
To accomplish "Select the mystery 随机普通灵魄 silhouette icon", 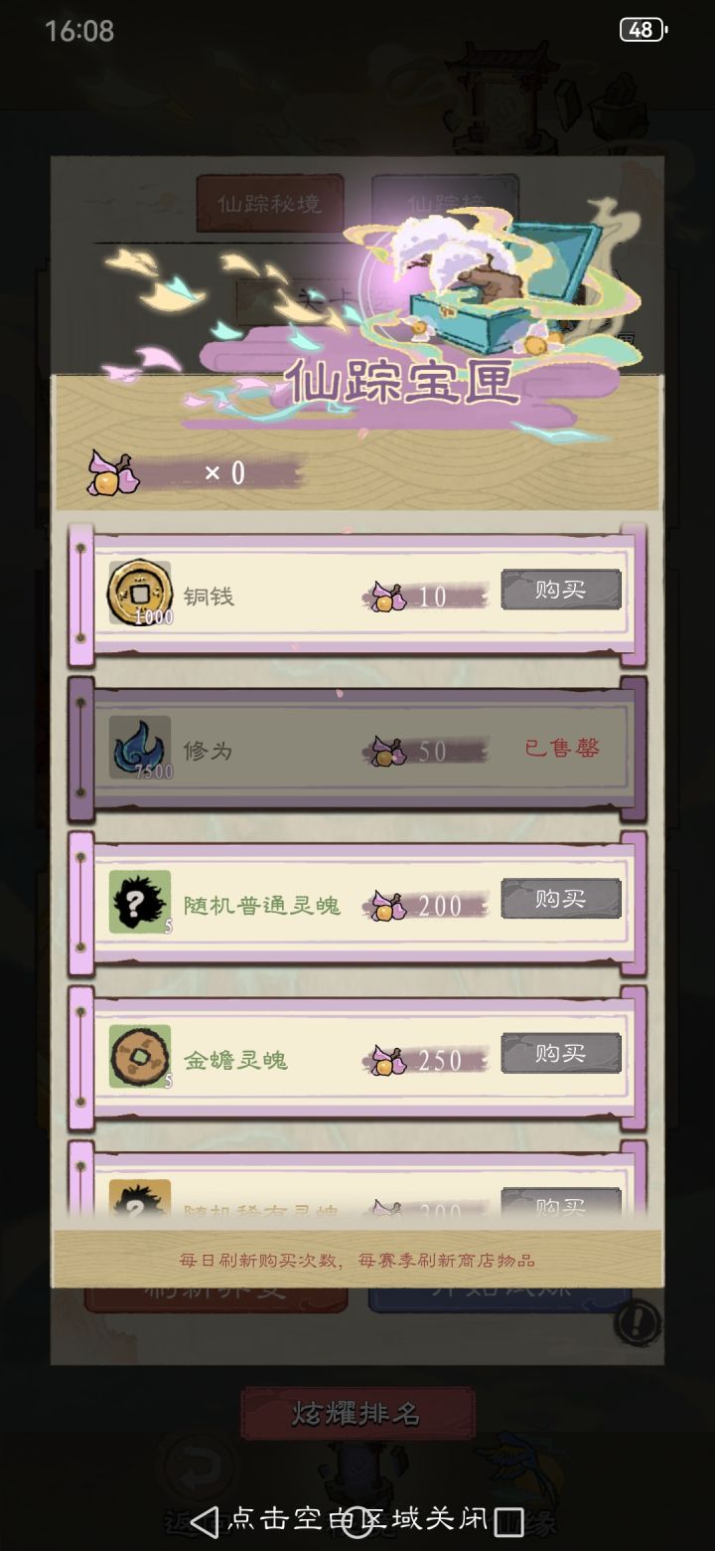I will click(x=139, y=902).
